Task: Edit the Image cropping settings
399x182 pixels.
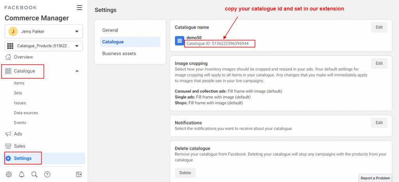Action: (379, 63)
